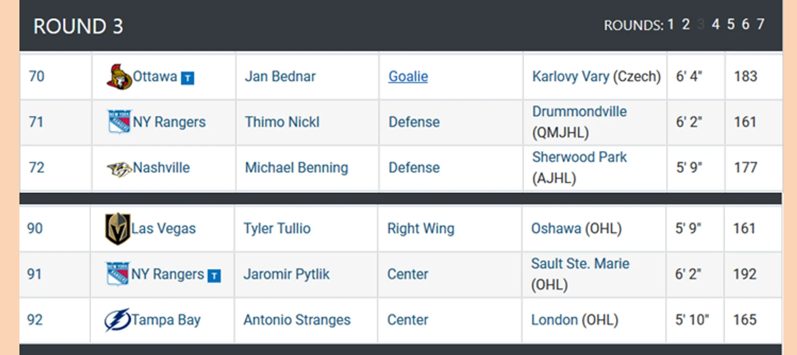Open the Goalie position link
Viewport: 797px width, 355px height.
[x=408, y=76]
